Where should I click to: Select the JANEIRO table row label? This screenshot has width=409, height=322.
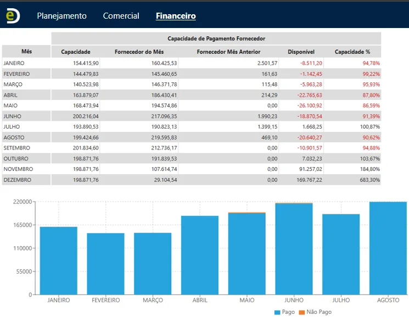point(14,63)
